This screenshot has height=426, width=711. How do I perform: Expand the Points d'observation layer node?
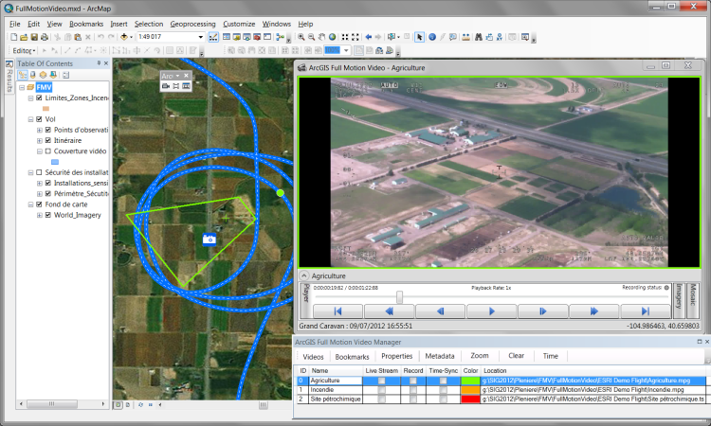39,130
